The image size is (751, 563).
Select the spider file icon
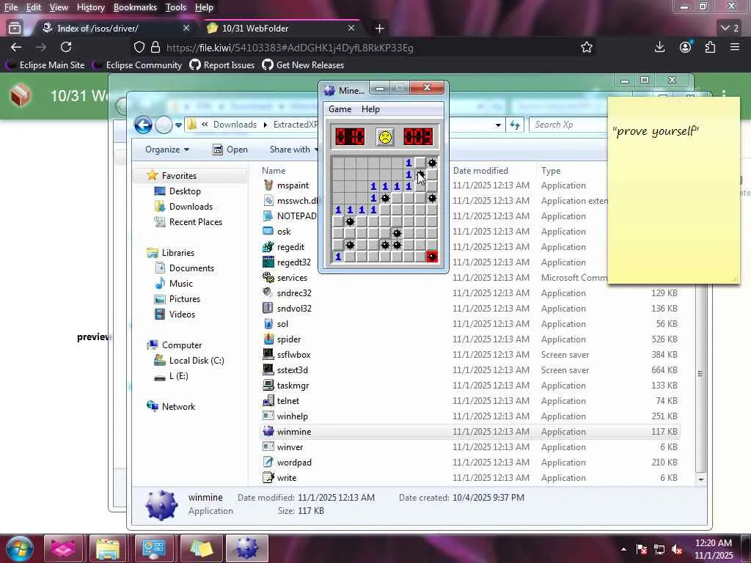pyautogui.click(x=268, y=339)
